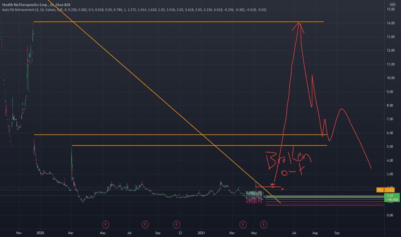Click the '15.00' price axis label
Image resolution: width=401 pixels, height=237 pixels.
[x=391, y=9]
